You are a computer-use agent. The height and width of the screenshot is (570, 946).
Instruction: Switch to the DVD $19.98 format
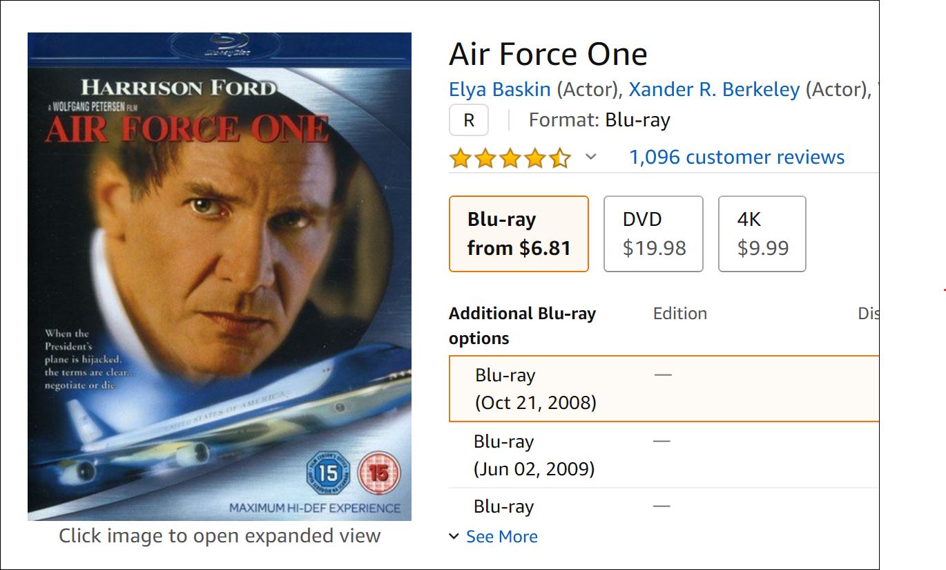click(x=653, y=234)
